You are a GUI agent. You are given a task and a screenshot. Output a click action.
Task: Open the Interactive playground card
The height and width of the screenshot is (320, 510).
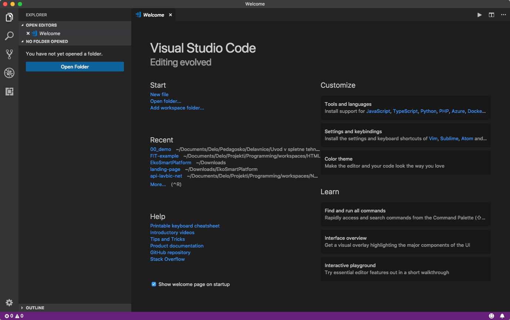(406, 269)
